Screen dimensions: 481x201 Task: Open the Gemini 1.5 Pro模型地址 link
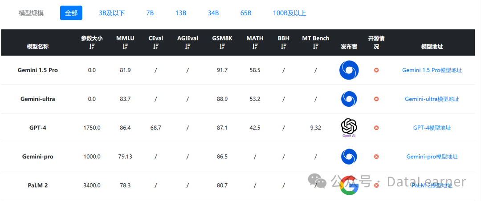click(x=432, y=70)
